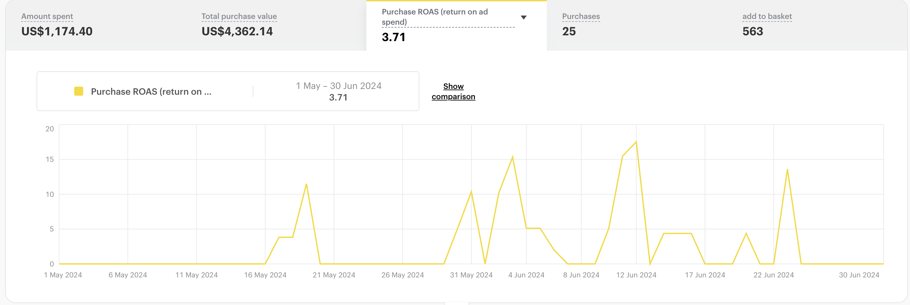Click the Purchase ROAS legend label

pyautogui.click(x=151, y=92)
